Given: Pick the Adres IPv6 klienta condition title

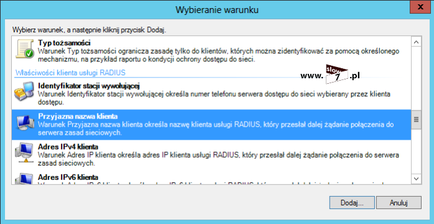Looking at the screenshot, I should (68, 177).
